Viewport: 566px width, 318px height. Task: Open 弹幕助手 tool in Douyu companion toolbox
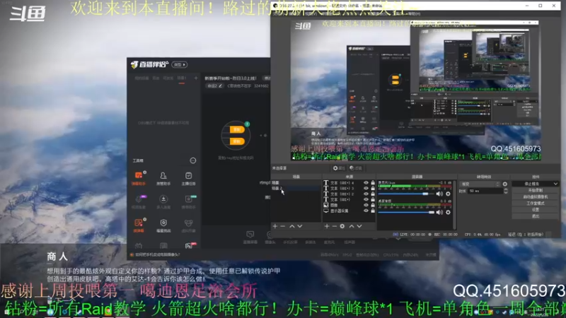click(x=139, y=178)
